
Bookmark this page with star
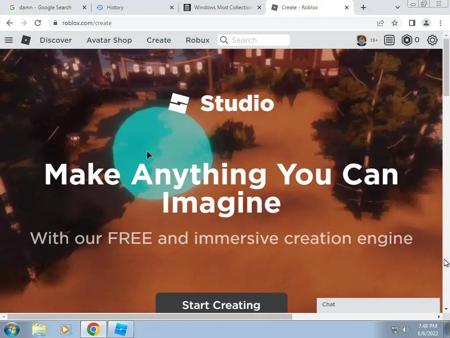pyautogui.click(x=395, y=23)
